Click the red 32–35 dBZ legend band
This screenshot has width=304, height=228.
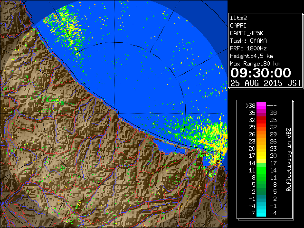[x=261, y=120]
